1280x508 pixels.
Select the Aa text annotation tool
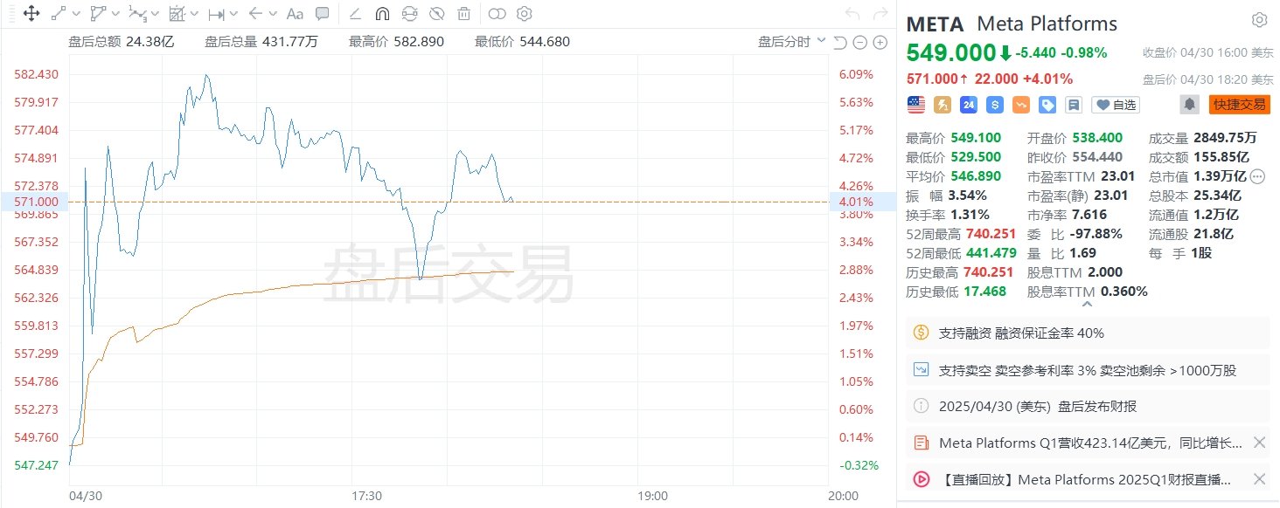coord(295,13)
